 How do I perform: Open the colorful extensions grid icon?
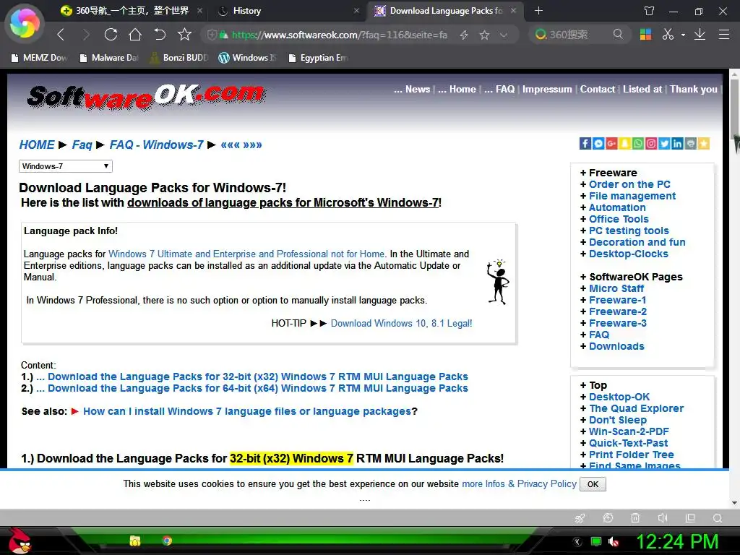click(645, 35)
